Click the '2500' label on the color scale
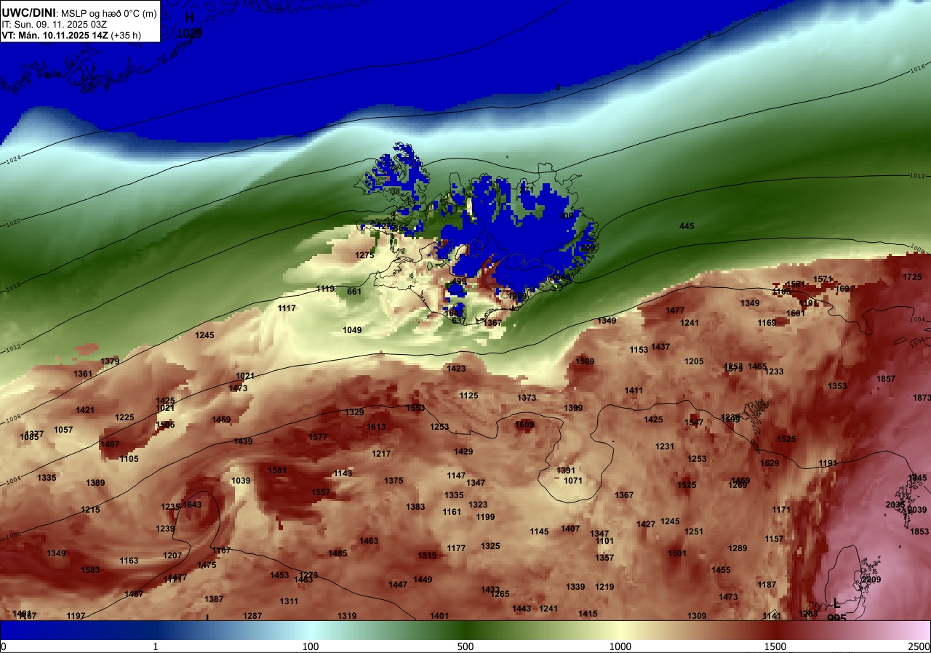 919,646
